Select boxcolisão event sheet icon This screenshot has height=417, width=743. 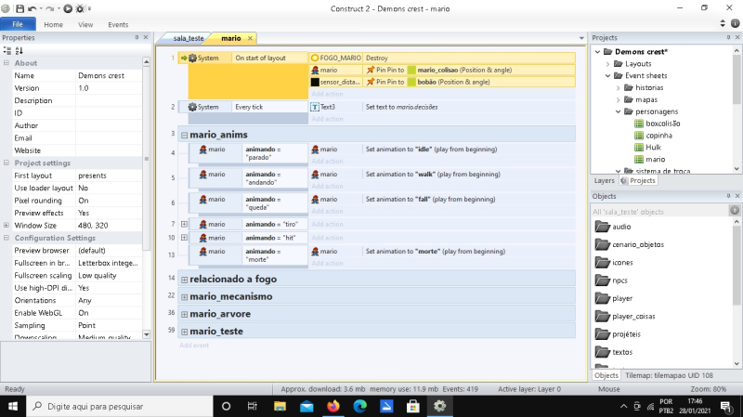coord(639,124)
